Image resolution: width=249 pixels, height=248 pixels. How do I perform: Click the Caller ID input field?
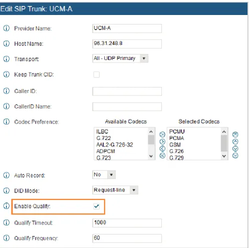click(127, 91)
